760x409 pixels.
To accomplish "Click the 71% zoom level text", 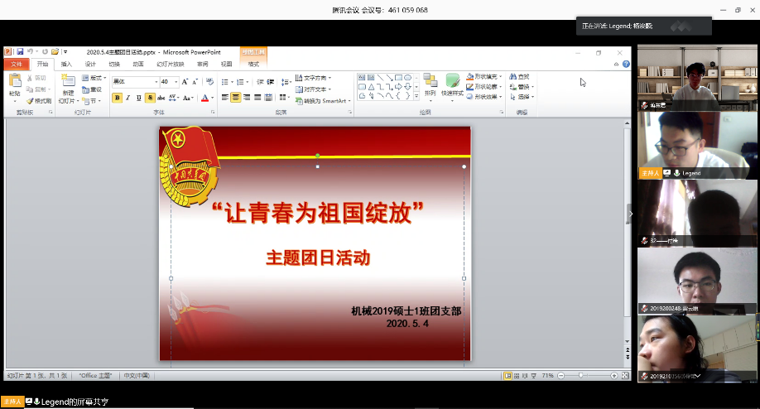I will pyautogui.click(x=548, y=376).
